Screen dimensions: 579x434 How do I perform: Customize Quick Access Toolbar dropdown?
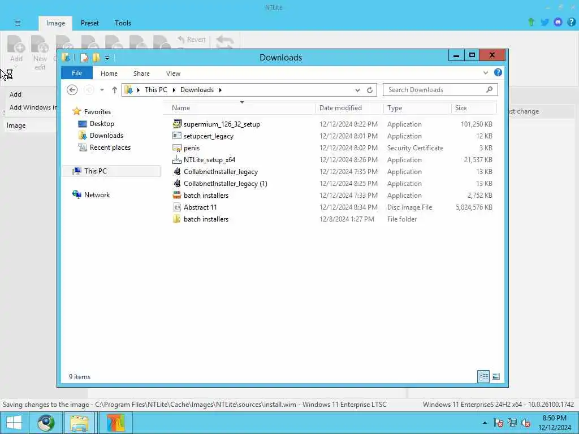pos(107,58)
